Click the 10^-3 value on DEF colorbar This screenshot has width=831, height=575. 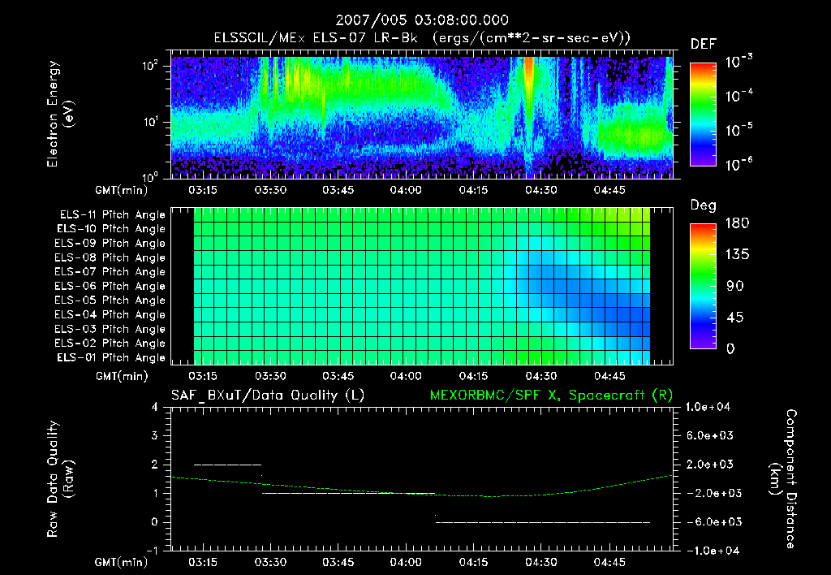(738, 62)
